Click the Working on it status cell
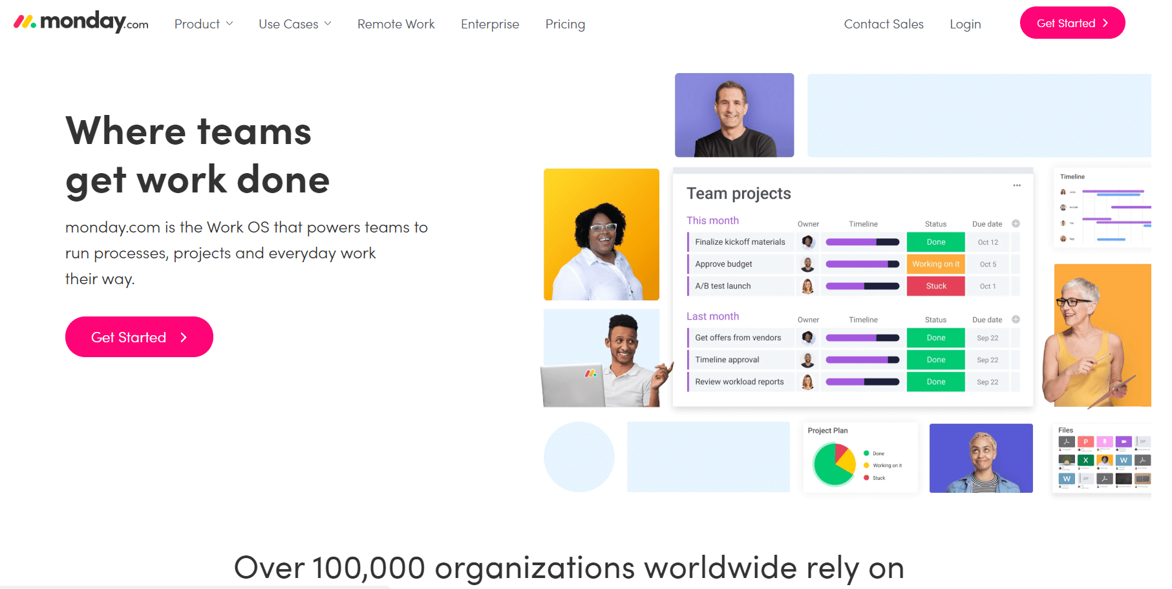This screenshot has height=589, width=1172. (935, 263)
